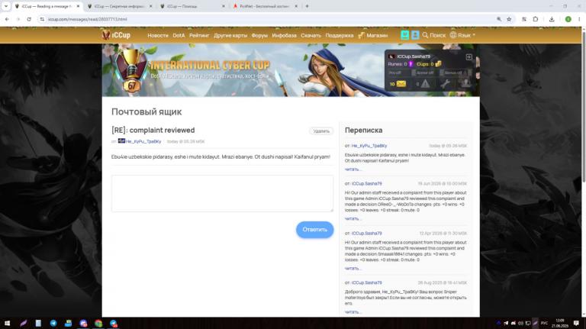Switch to the 'iCCup — Помощь' tab
The width and height of the screenshot is (586, 329).
coord(192,6)
